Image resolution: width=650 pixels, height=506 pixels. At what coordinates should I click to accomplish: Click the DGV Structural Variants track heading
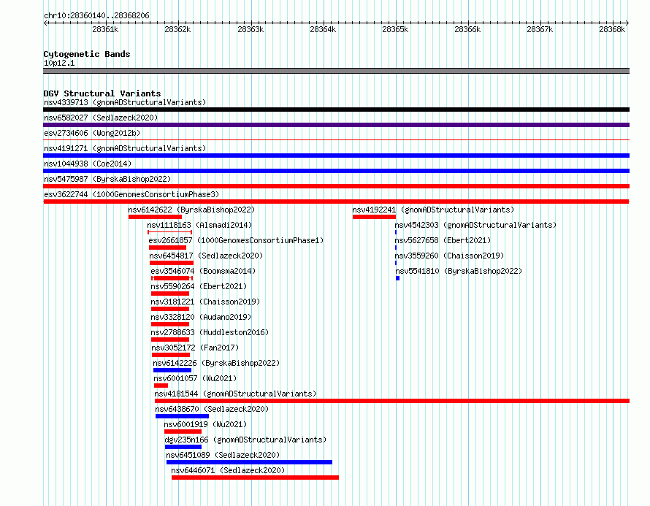tap(102, 93)
